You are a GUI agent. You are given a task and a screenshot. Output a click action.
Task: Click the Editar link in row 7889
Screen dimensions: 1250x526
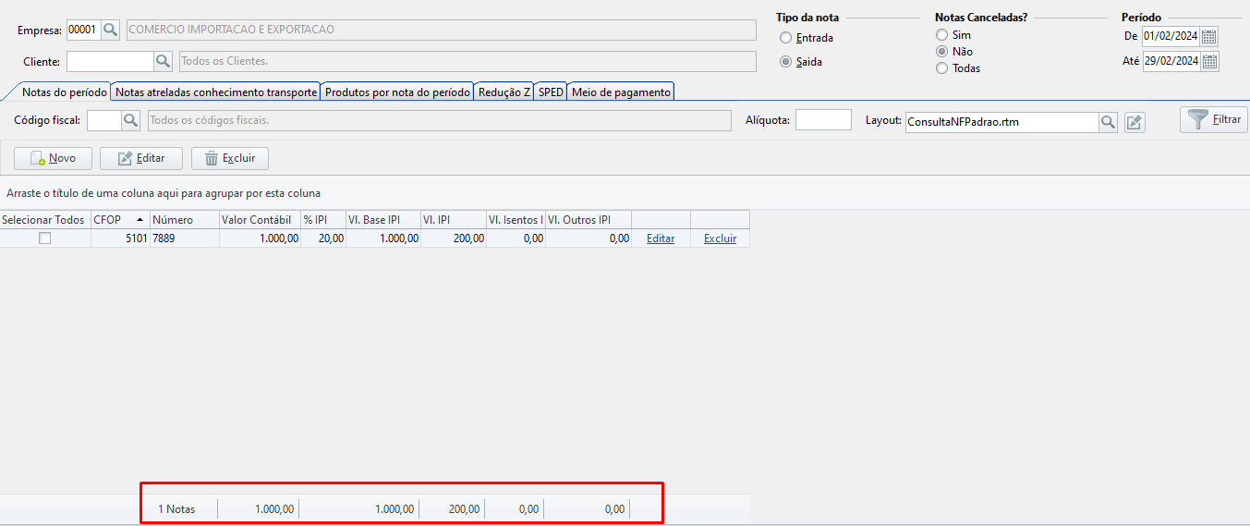661,239
